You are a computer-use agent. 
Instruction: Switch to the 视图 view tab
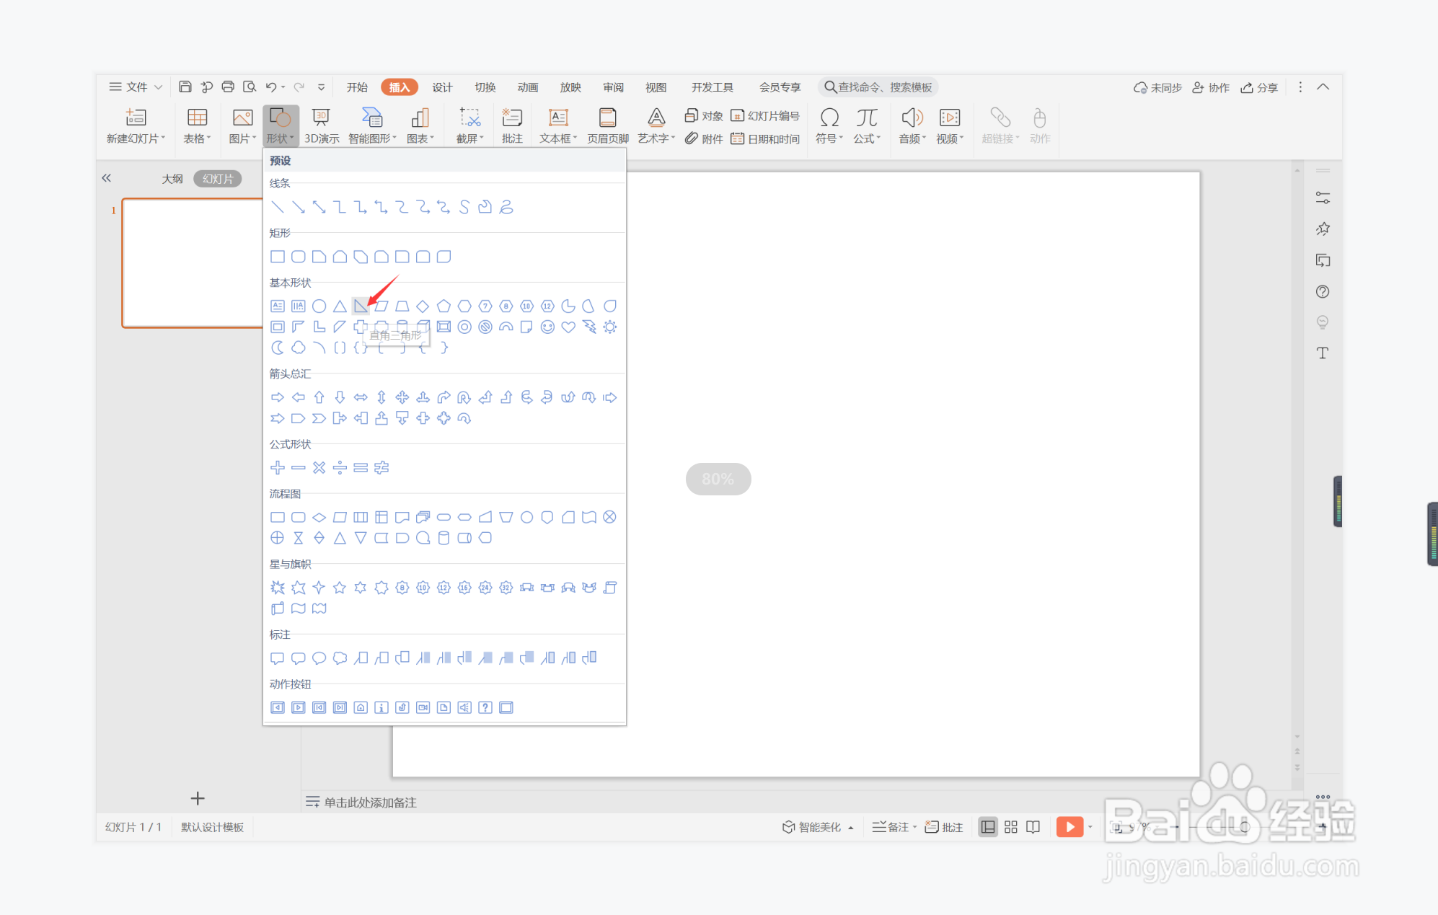656,87
